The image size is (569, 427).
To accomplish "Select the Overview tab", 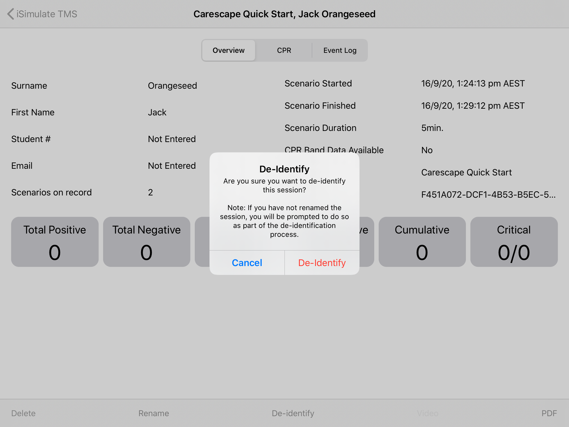I will (228, 50).
